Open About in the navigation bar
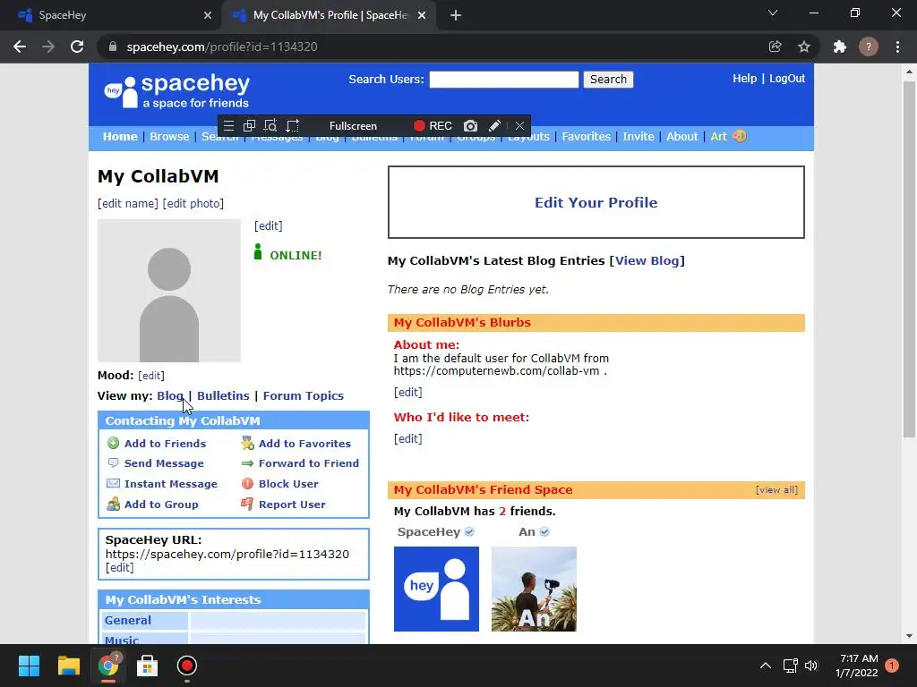917x687 pixels. click(x=681, y=136)
